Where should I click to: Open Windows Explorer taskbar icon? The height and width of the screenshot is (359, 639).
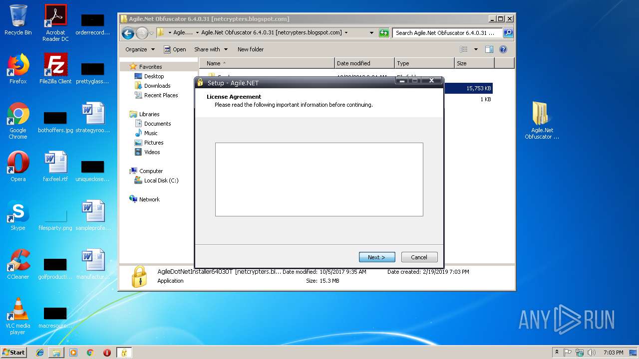pos(56,353)
